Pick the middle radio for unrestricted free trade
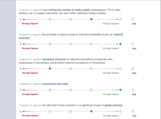 [x=71, y=90]
